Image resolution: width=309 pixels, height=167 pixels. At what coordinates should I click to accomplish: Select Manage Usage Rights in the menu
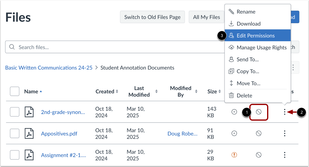click(257, 48)
